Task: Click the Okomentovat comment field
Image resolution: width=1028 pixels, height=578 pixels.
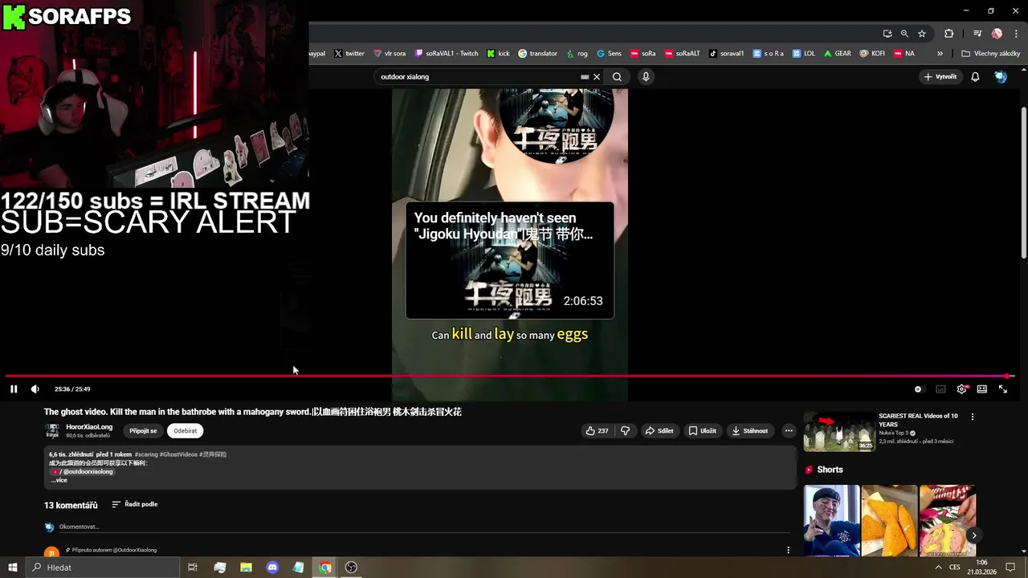Action: click(x=424, y=527)
